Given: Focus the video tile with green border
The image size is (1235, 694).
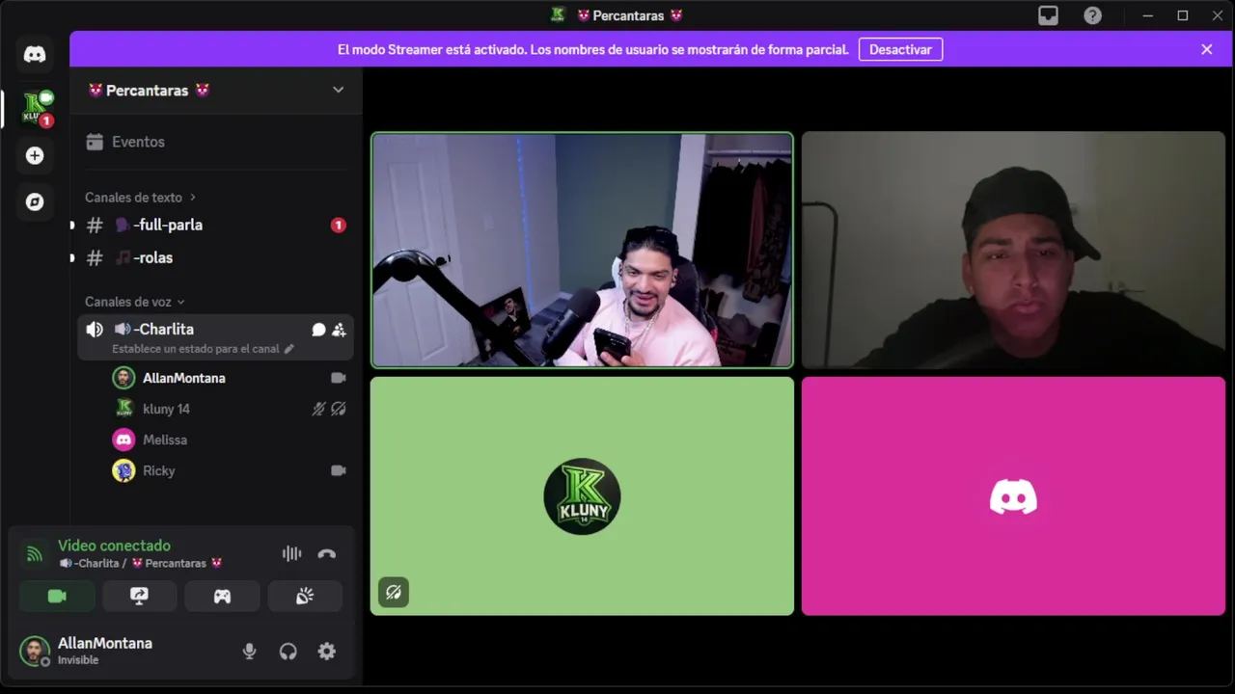Looking at the screenshot, I should tap(582, 250).
